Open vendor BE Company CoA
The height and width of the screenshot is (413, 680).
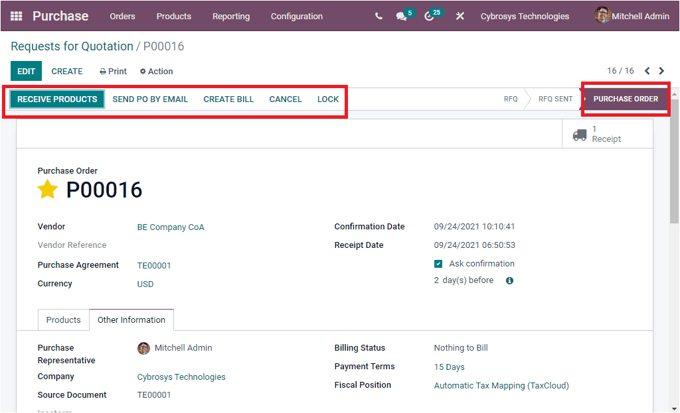[171, 226]
